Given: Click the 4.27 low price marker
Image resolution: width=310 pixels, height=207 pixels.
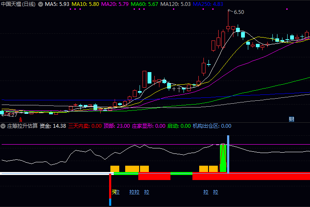Looking at the screenshot, I should coord(11,115).
